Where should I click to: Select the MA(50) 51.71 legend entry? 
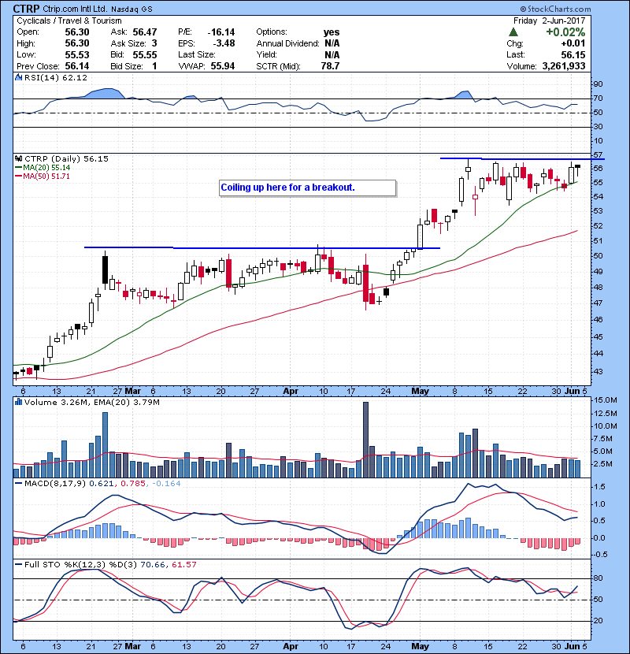[42, 177]
